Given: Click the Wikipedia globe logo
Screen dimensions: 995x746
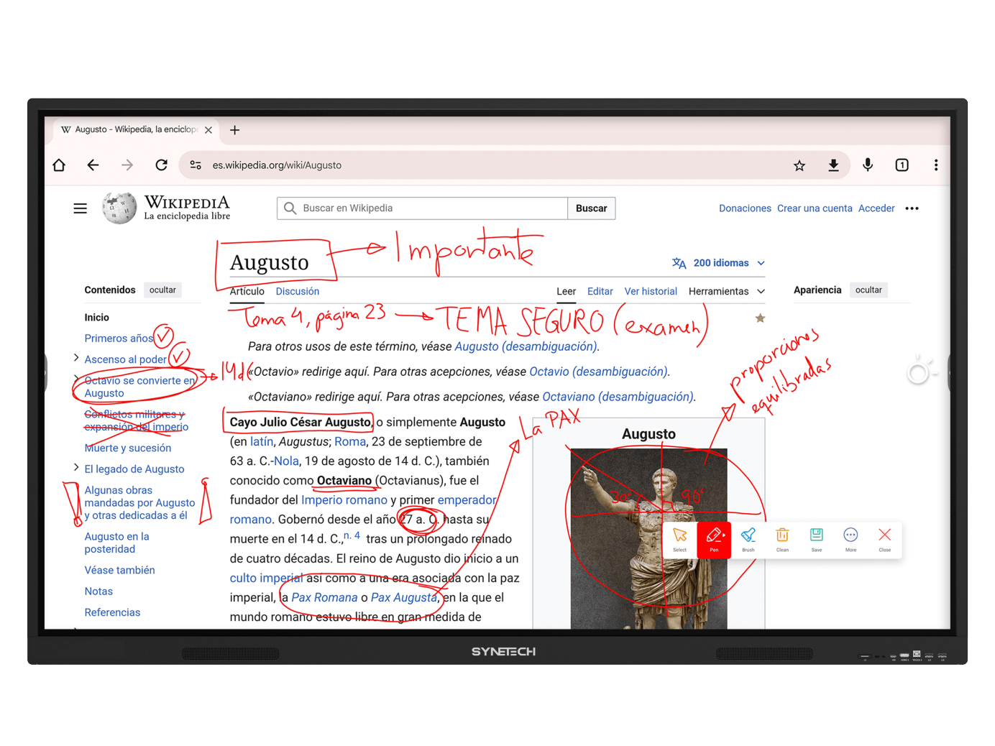Looking at the screenshot, I should tap(119, 208).
